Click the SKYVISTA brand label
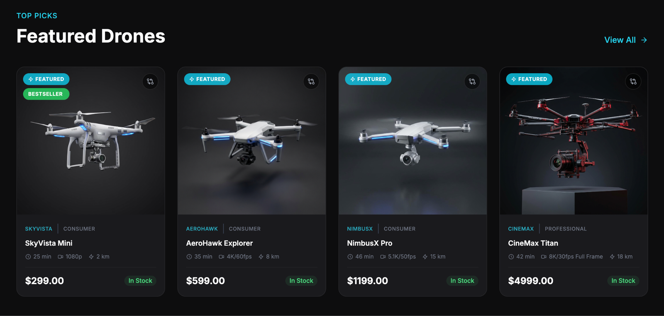664x316 pixels. pos(39,229)
